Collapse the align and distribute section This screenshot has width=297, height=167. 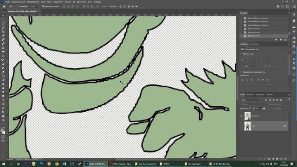point(241,72)
